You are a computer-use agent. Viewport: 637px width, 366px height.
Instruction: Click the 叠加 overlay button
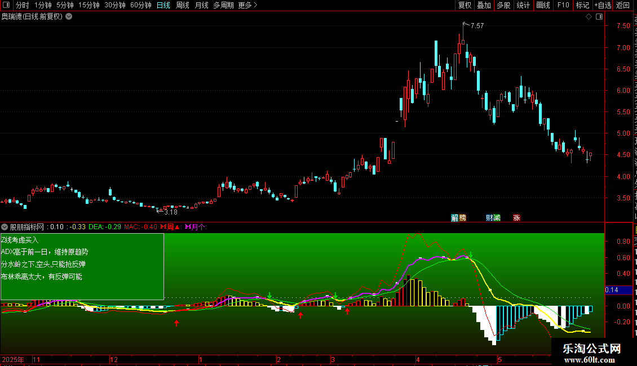click(x=484, y=5)
